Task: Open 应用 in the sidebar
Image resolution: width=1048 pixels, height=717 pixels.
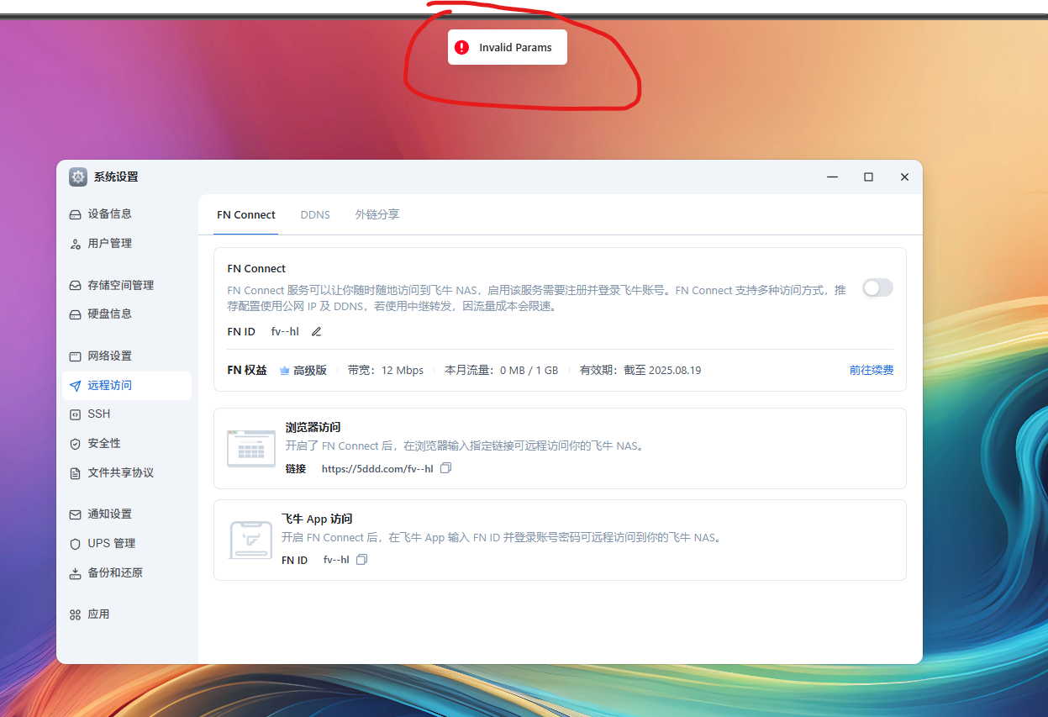Action: [x=127, y=614]
